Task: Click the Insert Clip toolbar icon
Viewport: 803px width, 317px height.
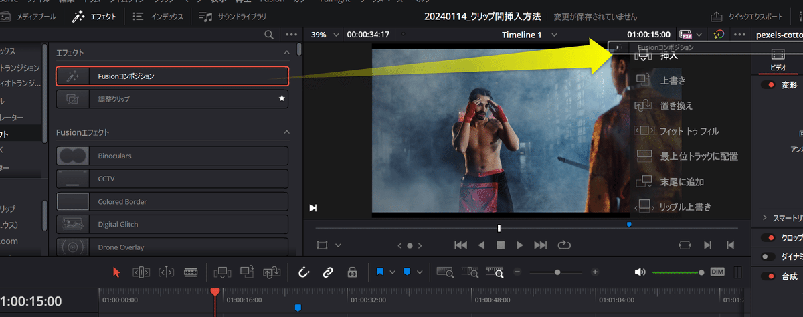Action: [x=221, y=272]
